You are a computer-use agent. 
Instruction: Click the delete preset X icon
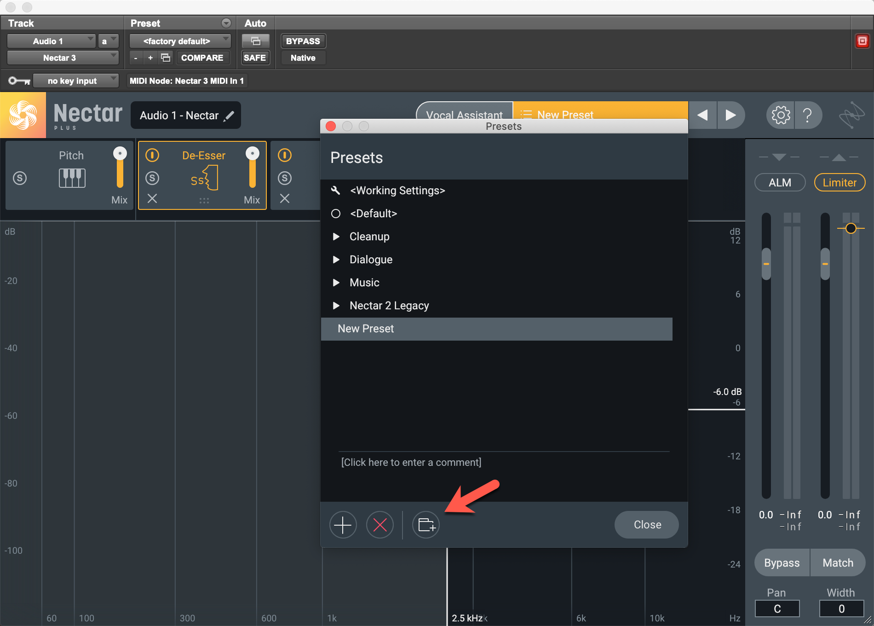point(379,525)
